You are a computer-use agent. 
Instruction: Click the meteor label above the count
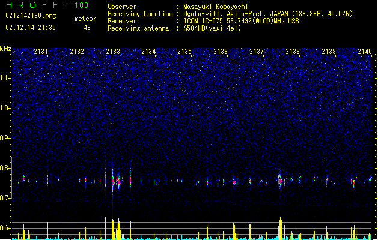pos(85,19)
